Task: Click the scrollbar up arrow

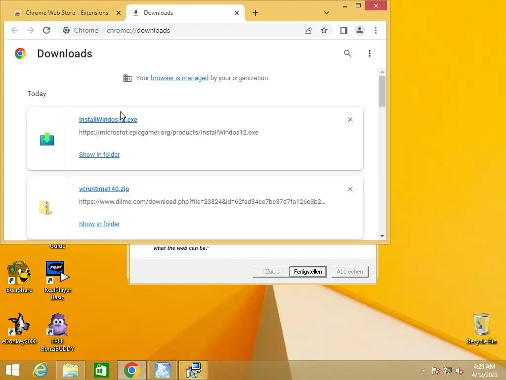Action: pyautogui.click(x=382, y=72)
